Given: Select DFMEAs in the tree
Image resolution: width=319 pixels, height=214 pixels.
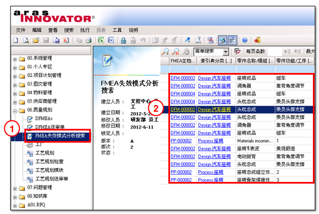Looking at the screenshot, I should (x=44, y=118).
